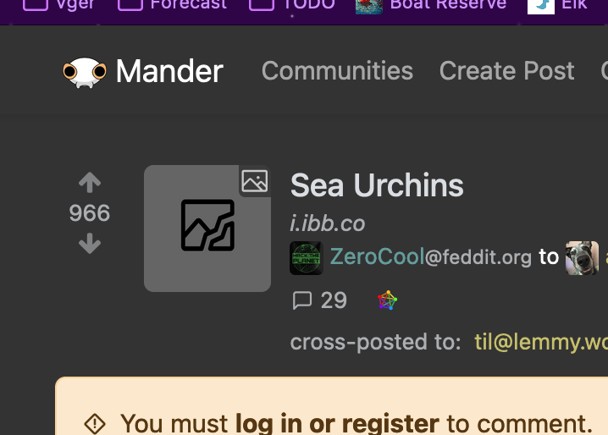
Task: Open the til@lemmy cross-post link
Action: 541,342
